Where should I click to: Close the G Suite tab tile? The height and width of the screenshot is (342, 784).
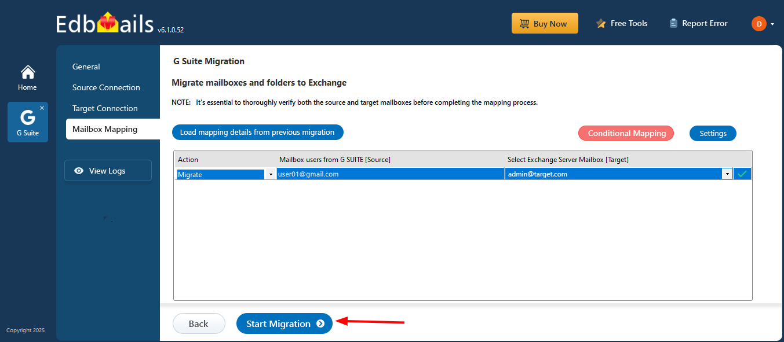[x=42, y=108]
